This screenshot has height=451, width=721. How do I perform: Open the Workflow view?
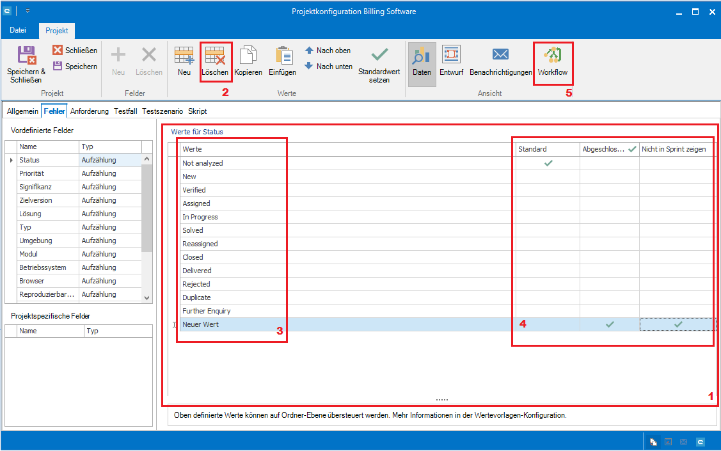tap(553, 56)
